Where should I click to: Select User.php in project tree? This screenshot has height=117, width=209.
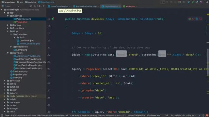16,78
